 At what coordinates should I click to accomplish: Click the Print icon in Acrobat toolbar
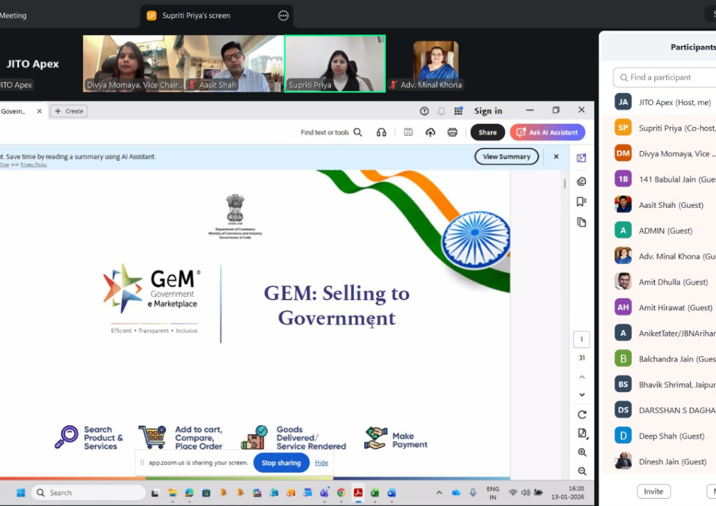(453, 133)
